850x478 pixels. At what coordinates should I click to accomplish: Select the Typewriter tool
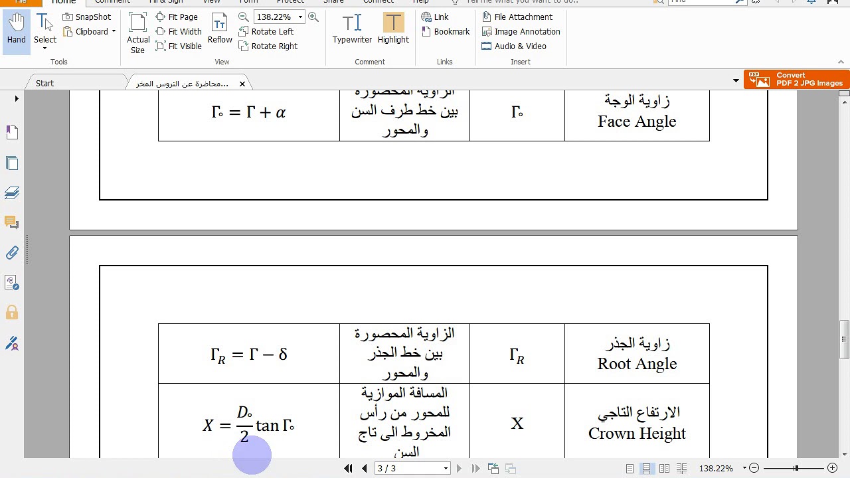(x=352, y=30)
